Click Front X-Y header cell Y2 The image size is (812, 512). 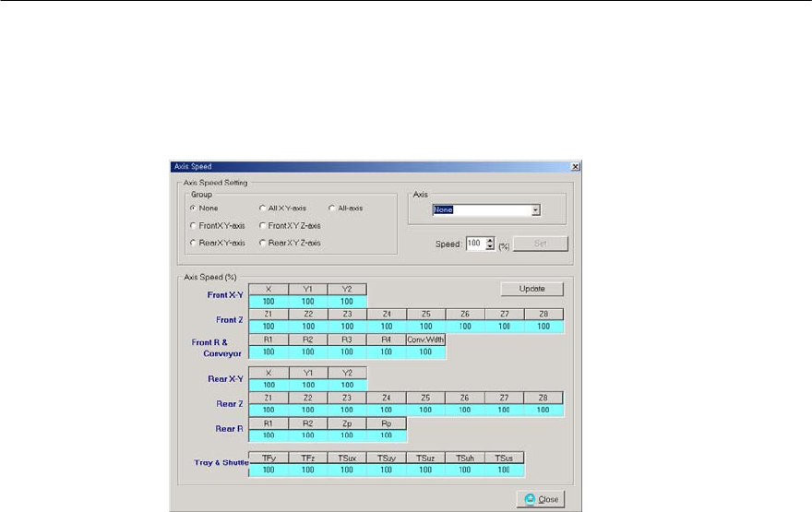coord(347,289)
